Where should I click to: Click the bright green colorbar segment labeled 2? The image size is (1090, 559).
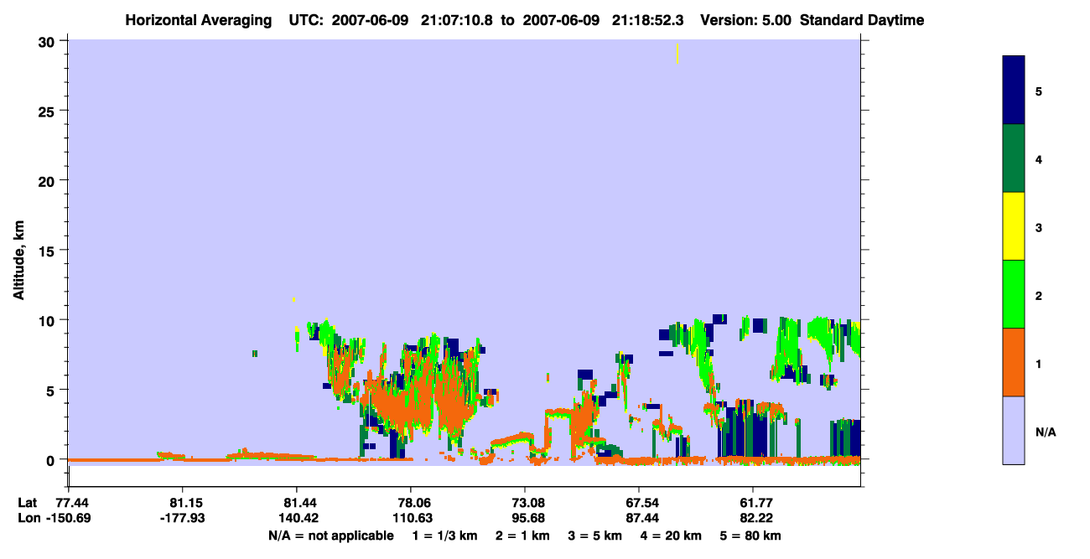[x=1014, y=294]
